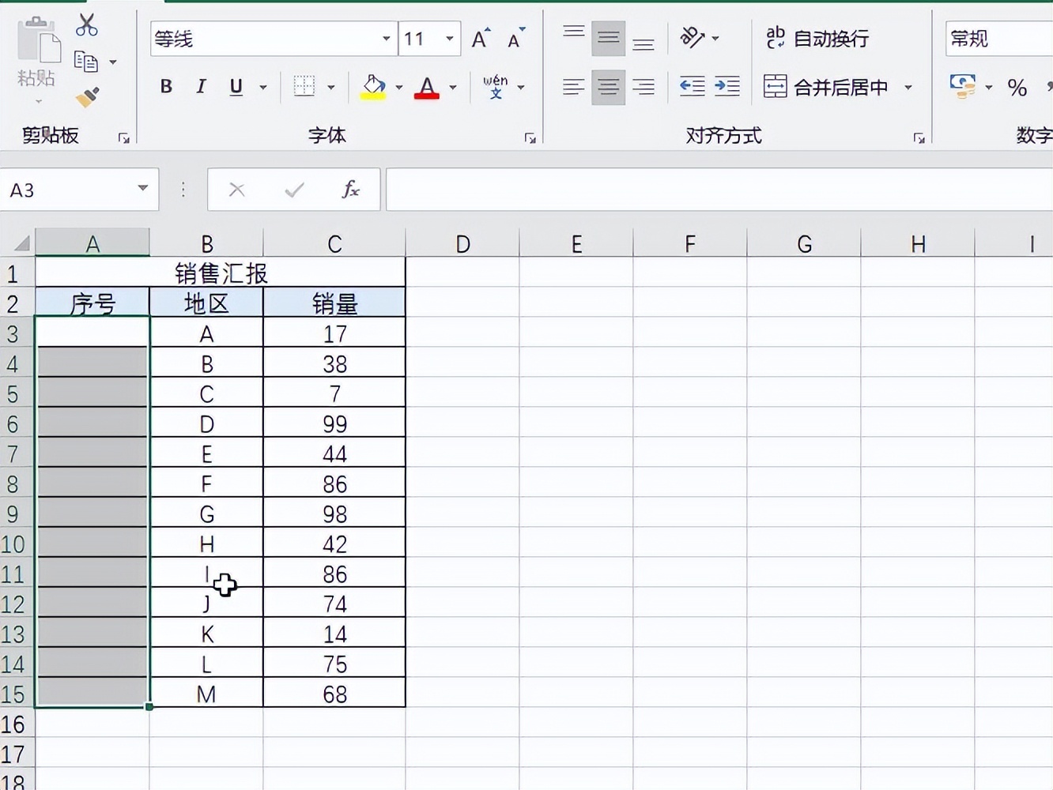Expand the underline style dropdown
Screen dimensions: 1053x790
(263, 87)
